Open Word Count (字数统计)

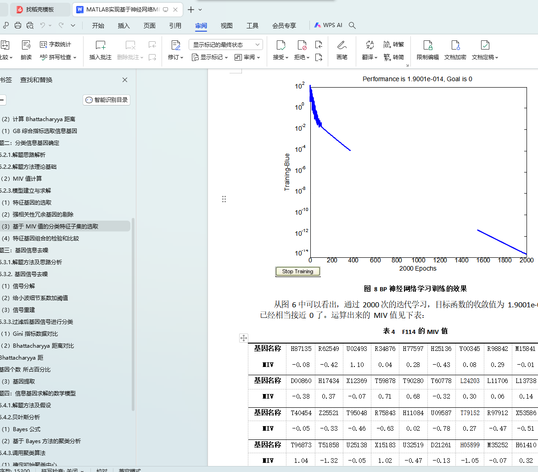(55, 44)
